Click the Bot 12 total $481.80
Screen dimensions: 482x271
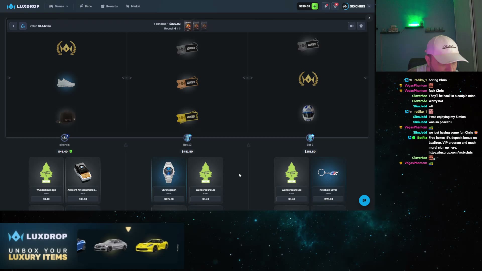[187, 152]
